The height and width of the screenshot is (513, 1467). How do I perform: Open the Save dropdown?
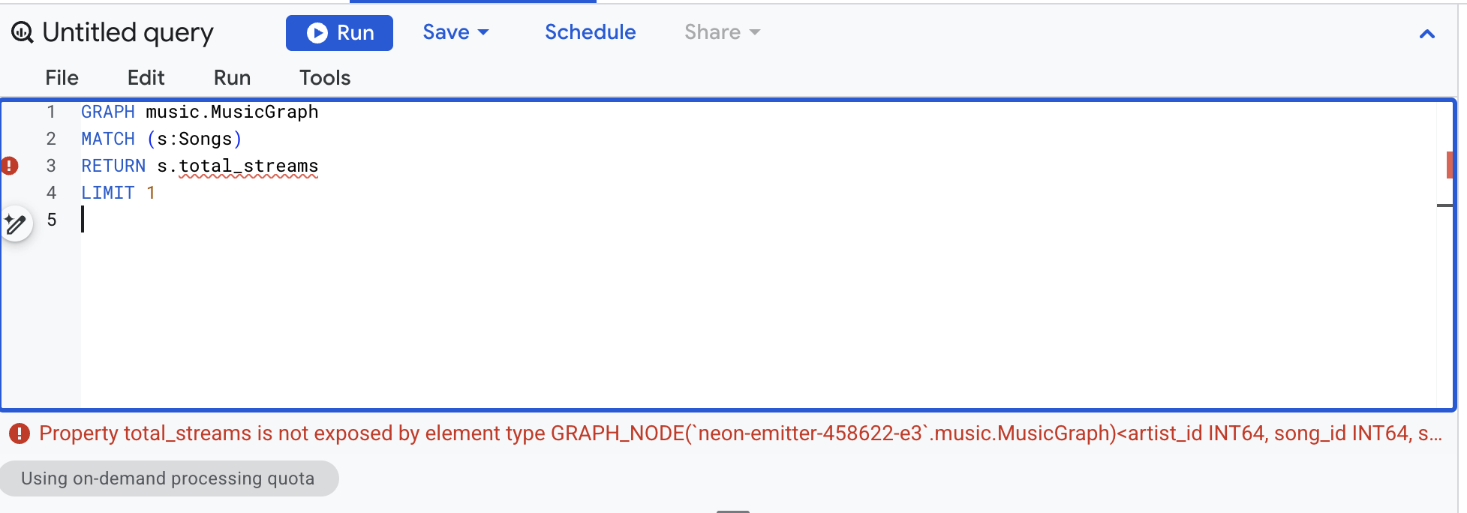pos(455,32)
